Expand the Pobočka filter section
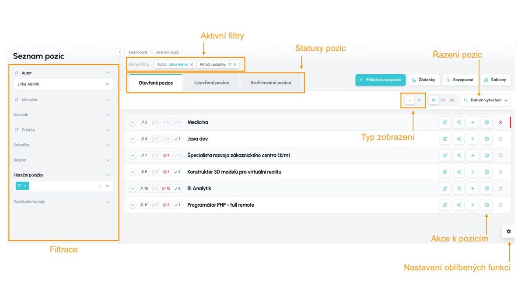This screenshot has width=525, height=295. pyautogui.click(x=108, y=145)
